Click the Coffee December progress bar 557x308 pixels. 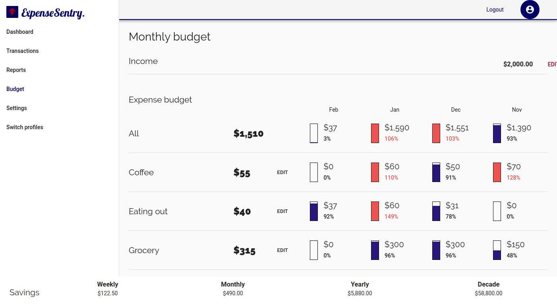point(436,172)
